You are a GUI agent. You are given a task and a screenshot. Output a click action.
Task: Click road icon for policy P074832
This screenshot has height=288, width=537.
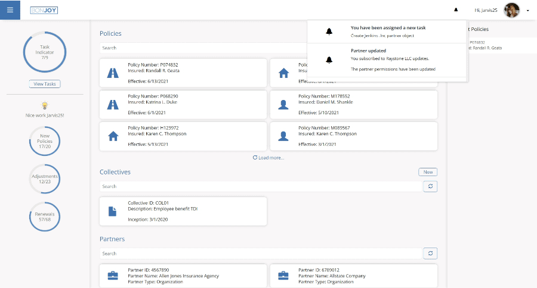click(x=113, y=73)
